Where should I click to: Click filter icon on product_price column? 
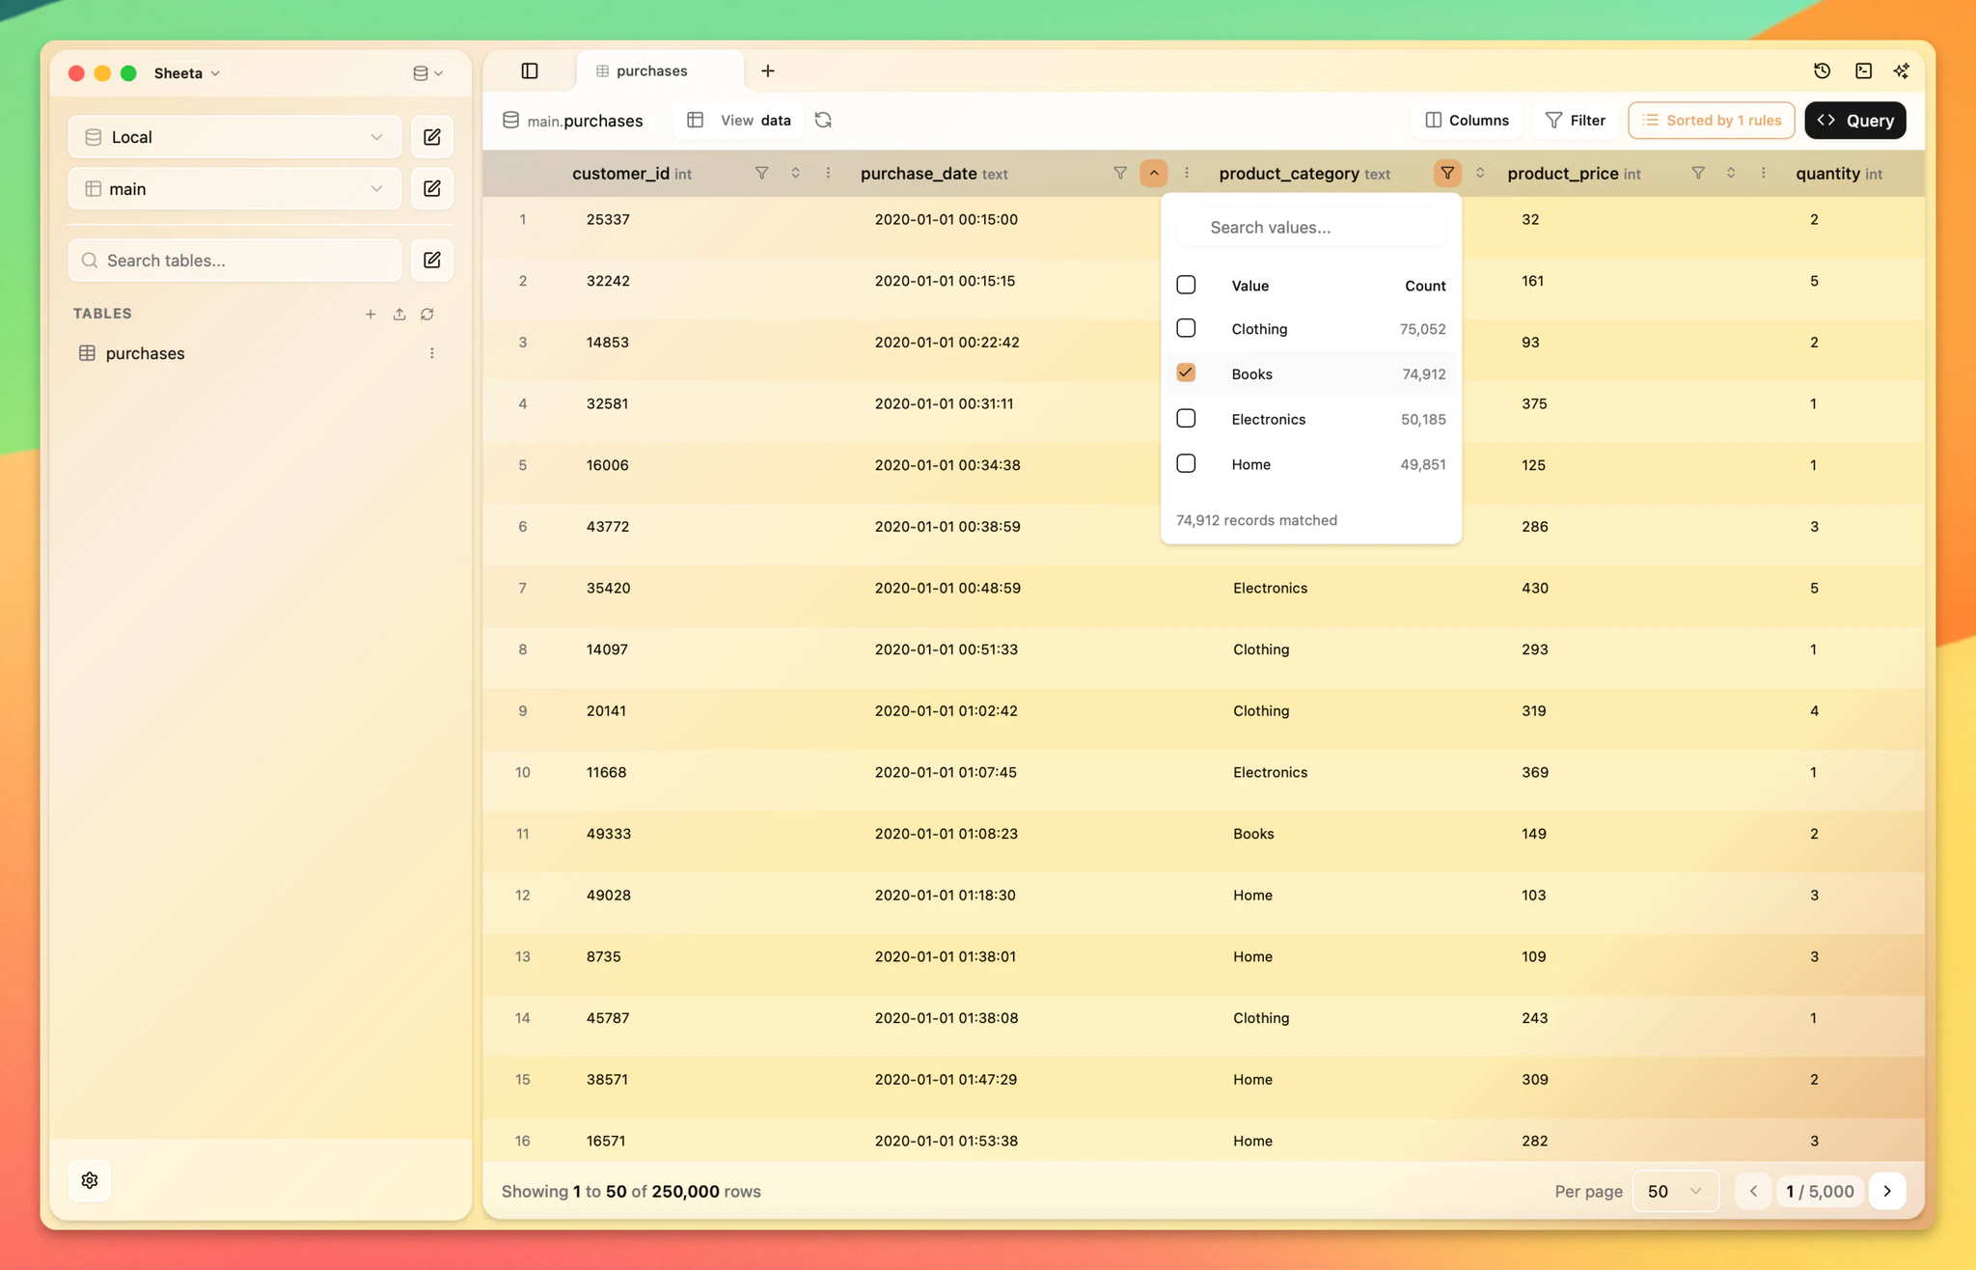click(x=1698, y=173)
